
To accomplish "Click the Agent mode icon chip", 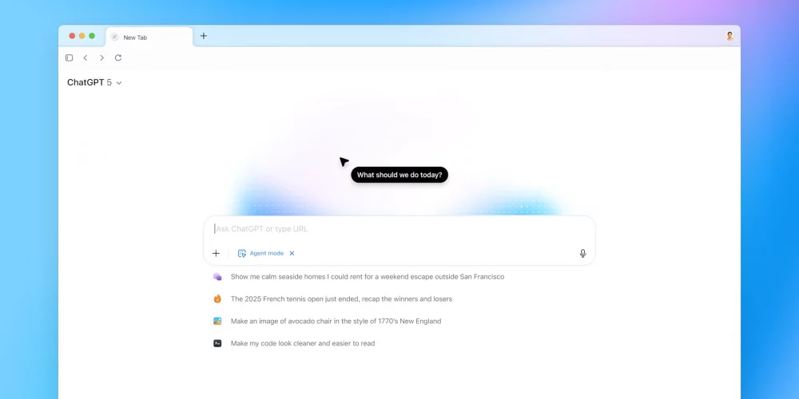I will click(260, 254).
